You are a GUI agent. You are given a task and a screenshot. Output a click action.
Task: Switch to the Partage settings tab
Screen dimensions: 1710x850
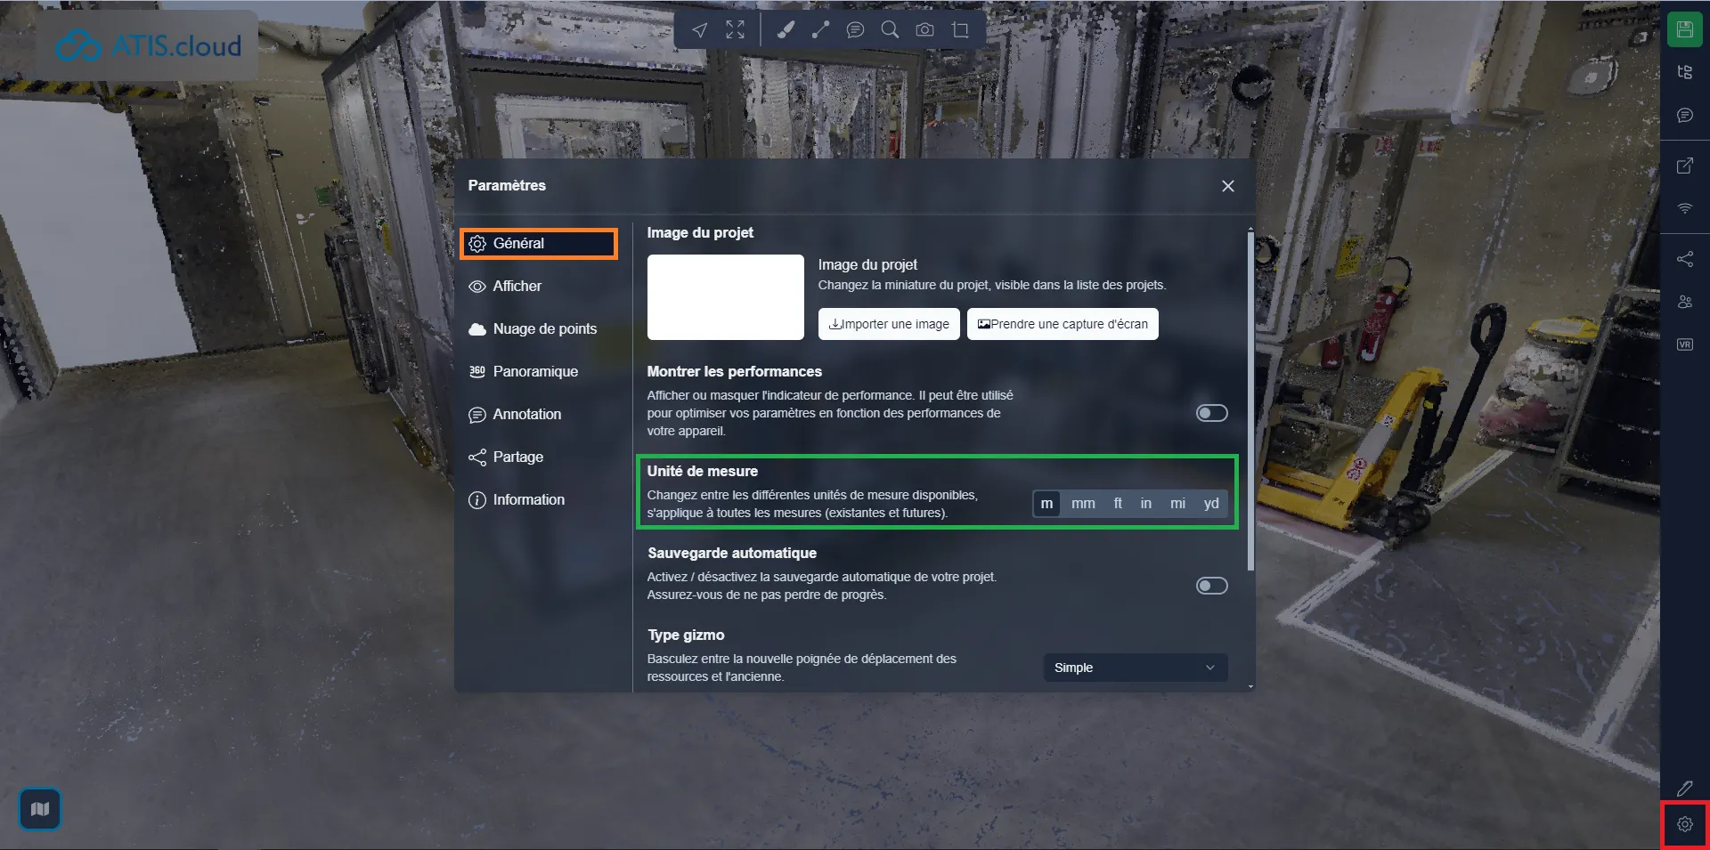[539, 457]
